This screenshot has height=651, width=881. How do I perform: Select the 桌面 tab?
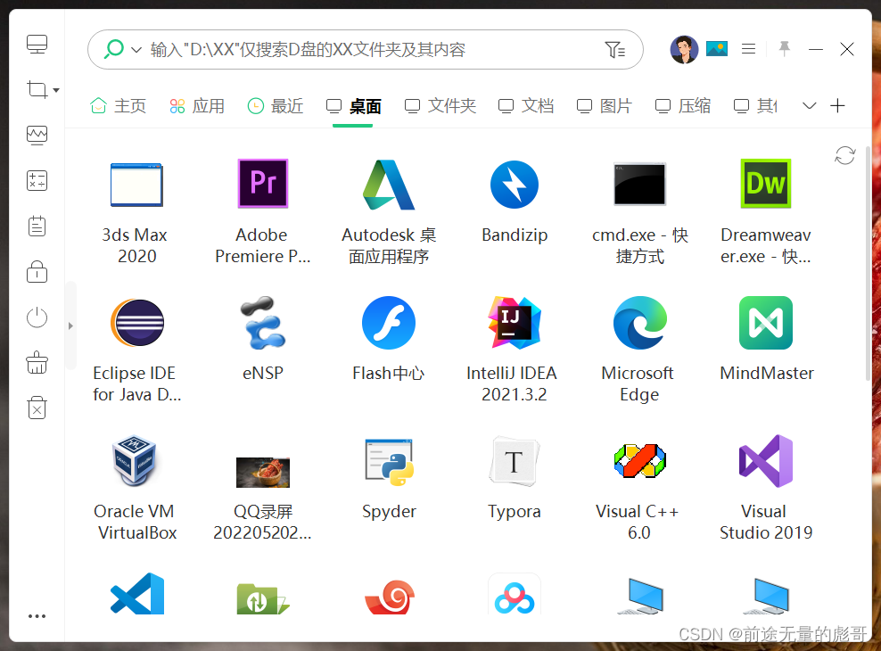(x=354, y=105)
